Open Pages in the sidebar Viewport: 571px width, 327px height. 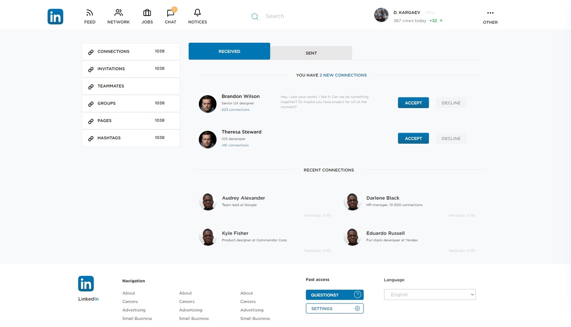[x=131, y=121]
